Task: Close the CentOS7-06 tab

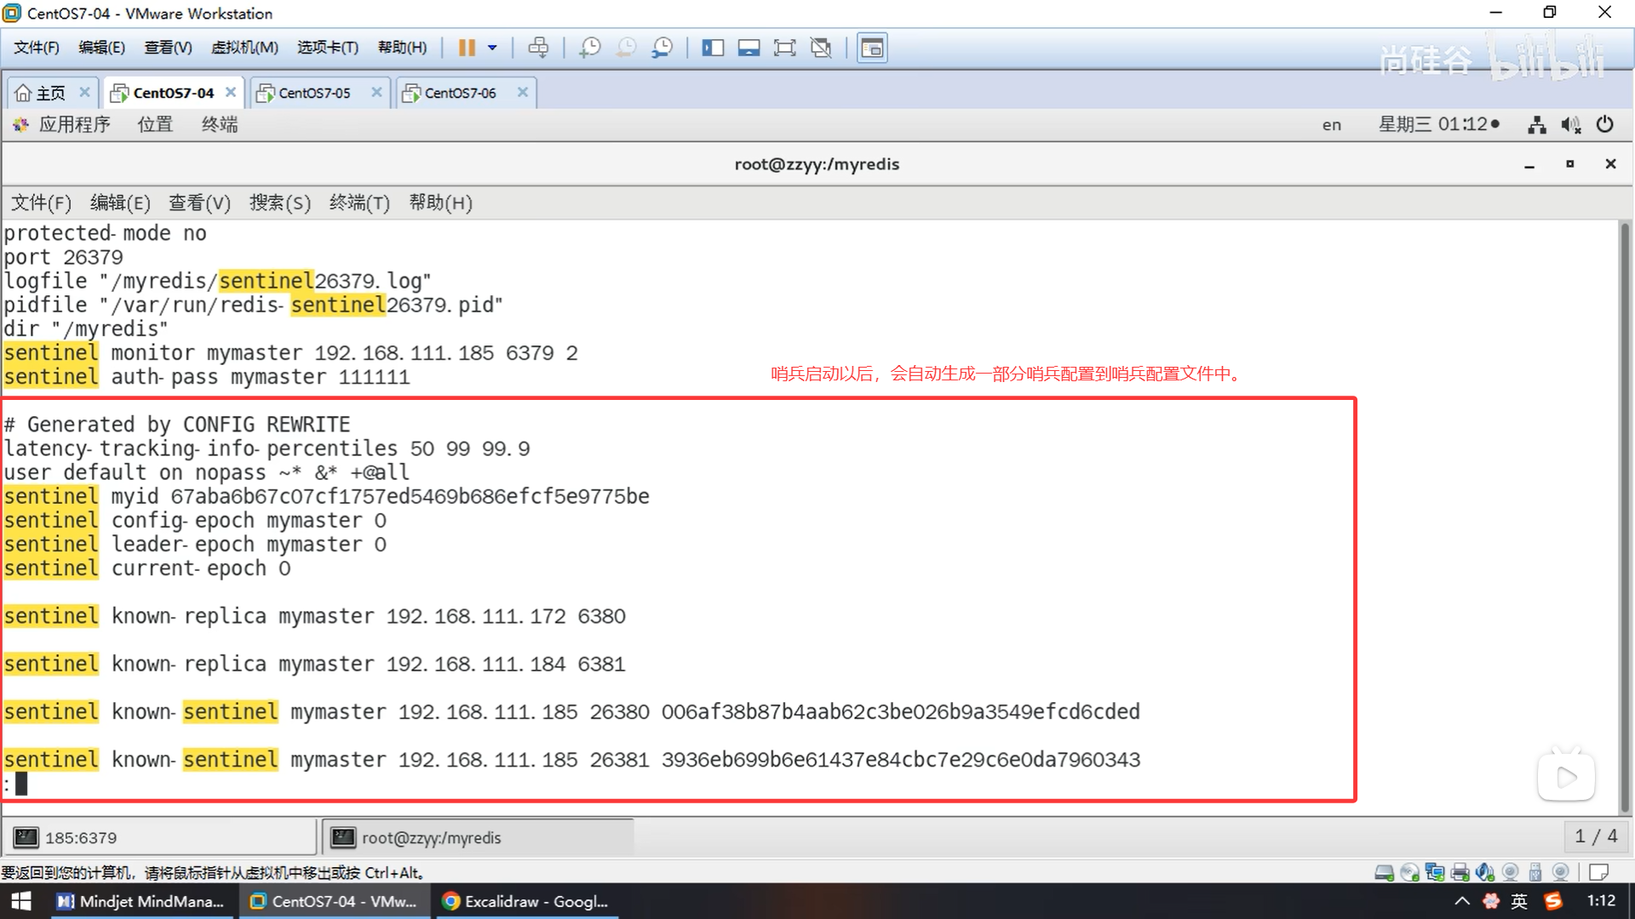Action: click(x=523, y=92)
